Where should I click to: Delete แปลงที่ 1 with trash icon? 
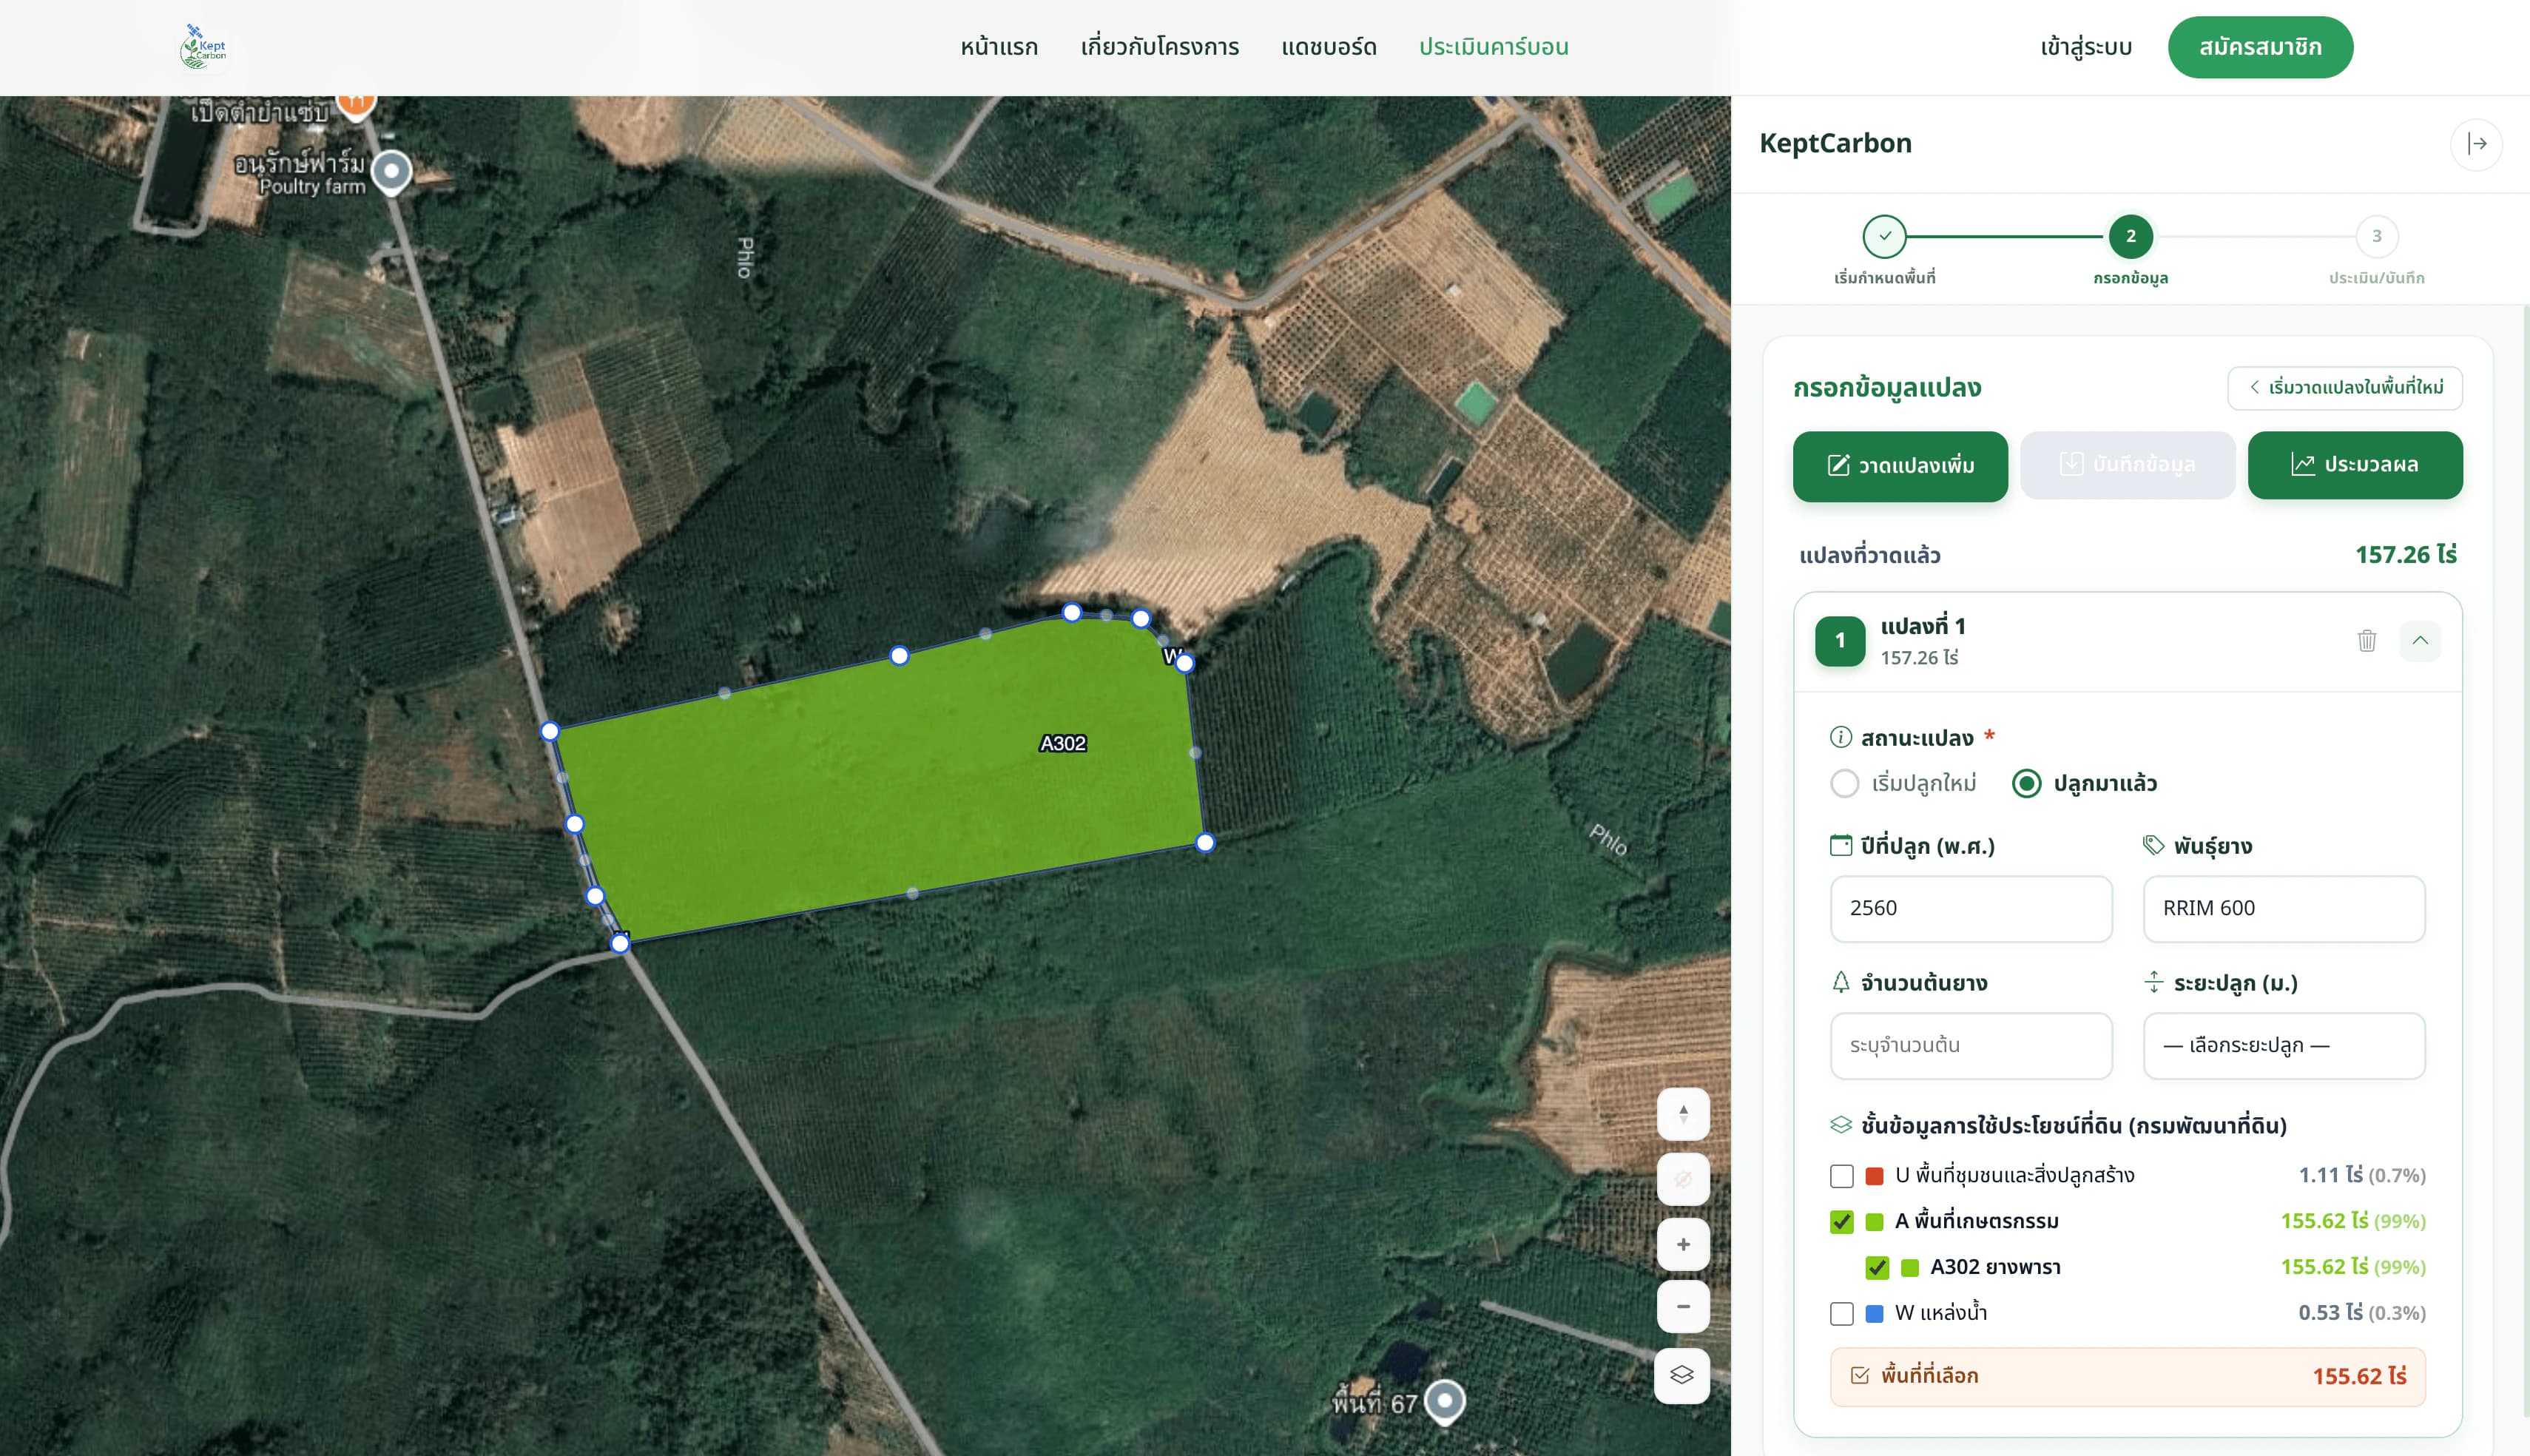point(2366,640)
